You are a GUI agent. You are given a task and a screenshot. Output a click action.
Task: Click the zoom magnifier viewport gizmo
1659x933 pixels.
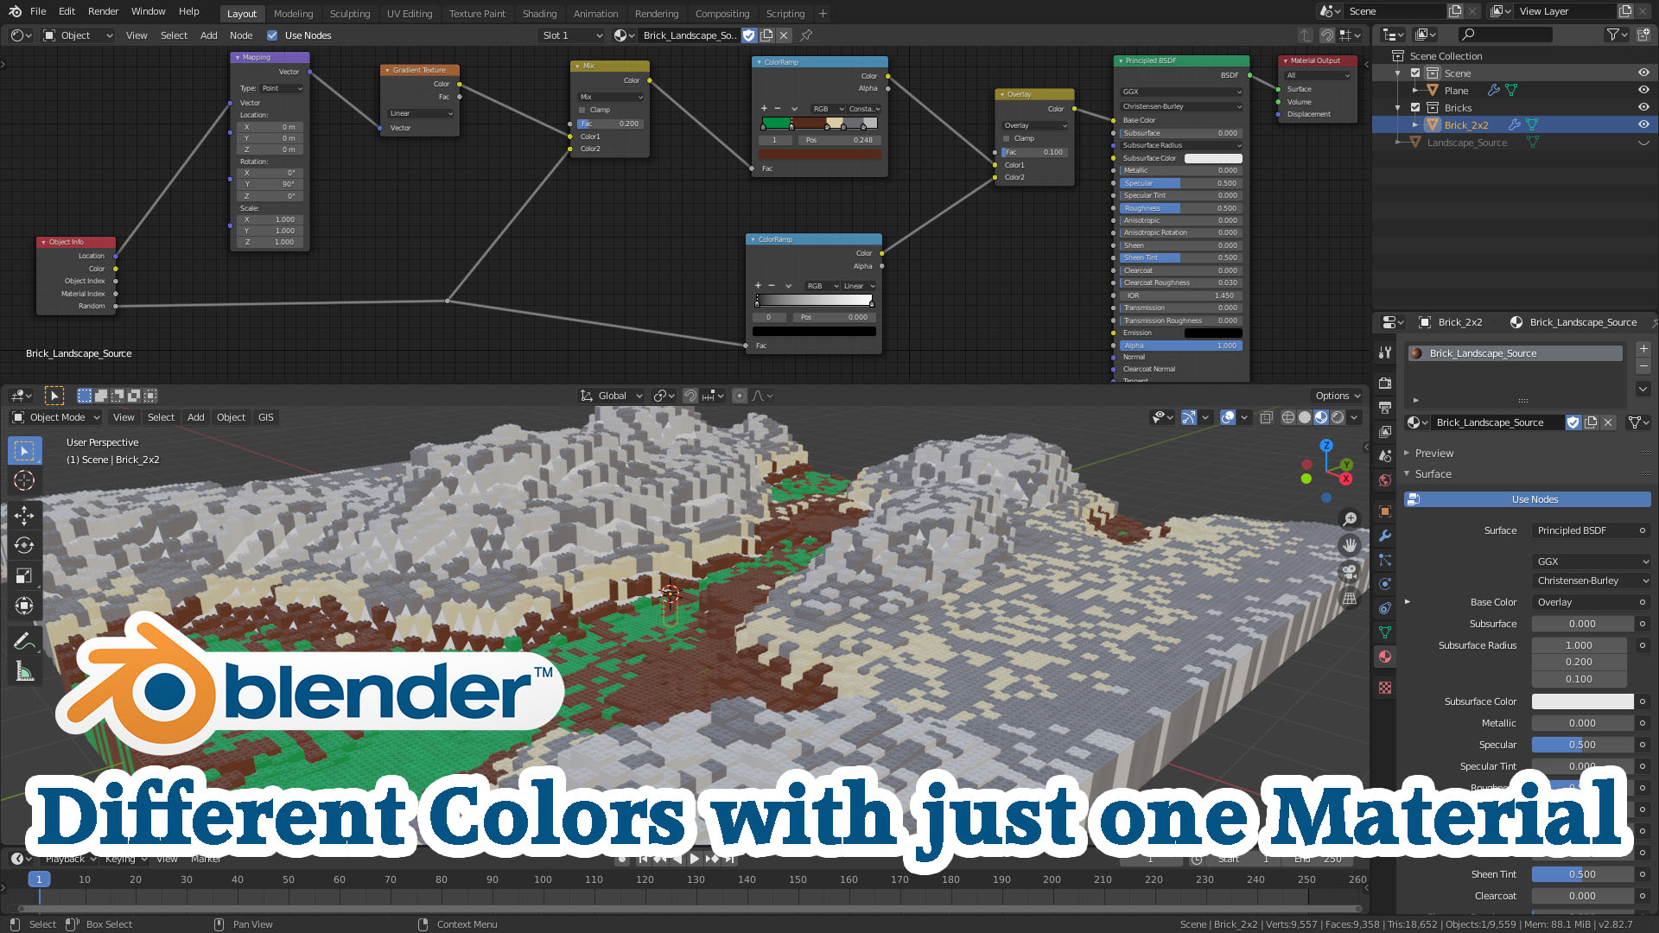[1349, 518]
